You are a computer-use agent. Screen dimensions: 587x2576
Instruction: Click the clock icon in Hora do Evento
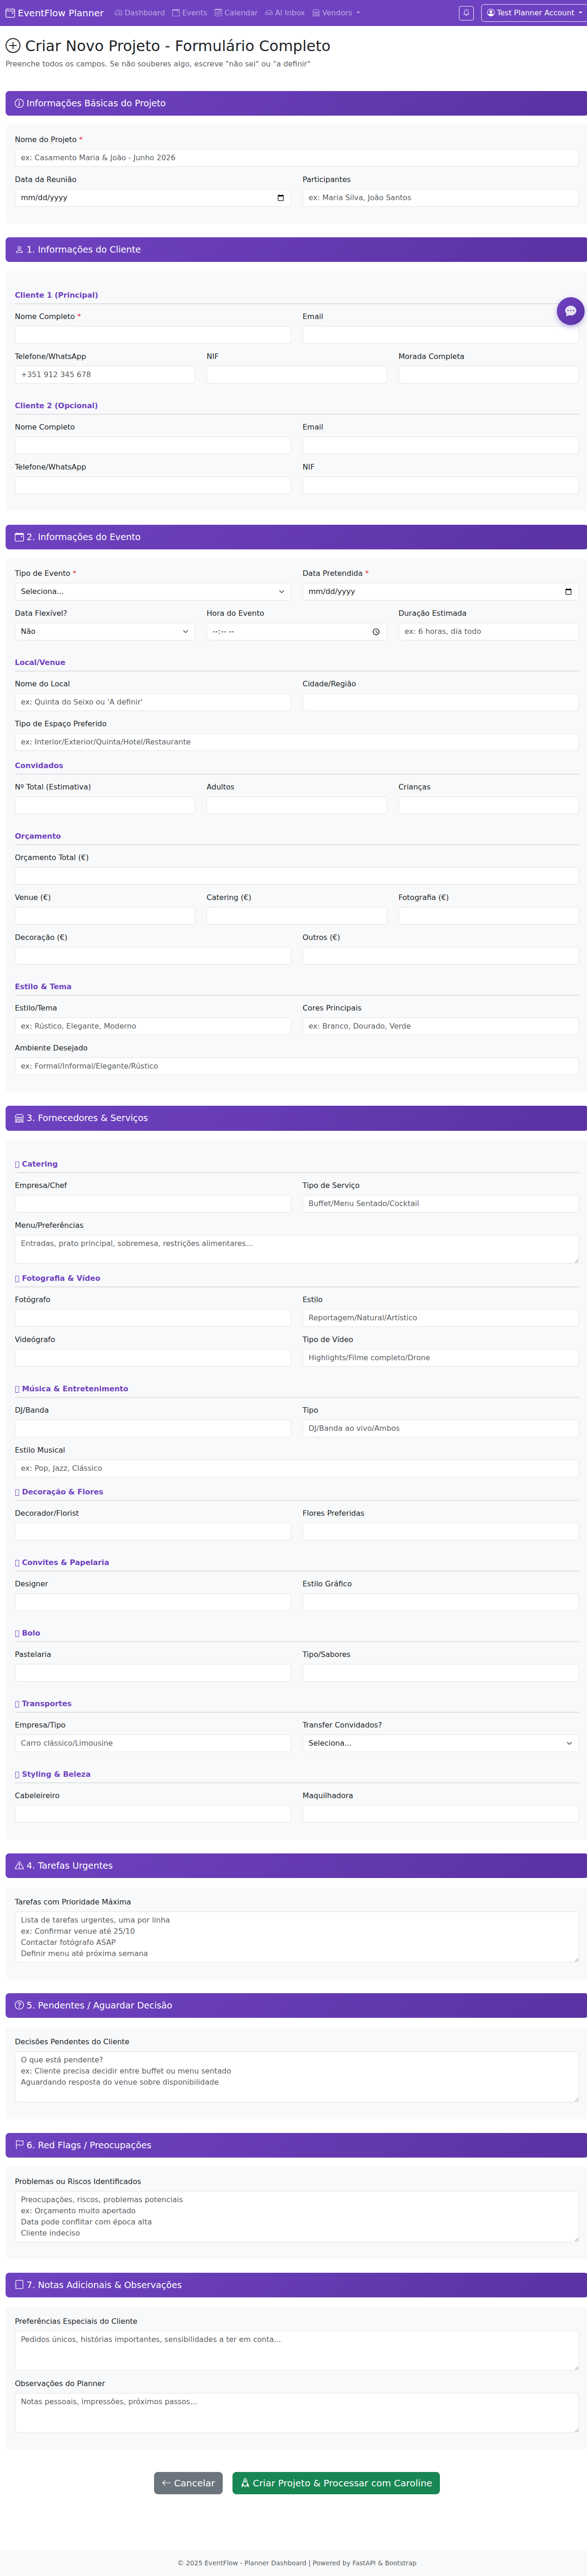pyautogui.click(x=376, y=632)
